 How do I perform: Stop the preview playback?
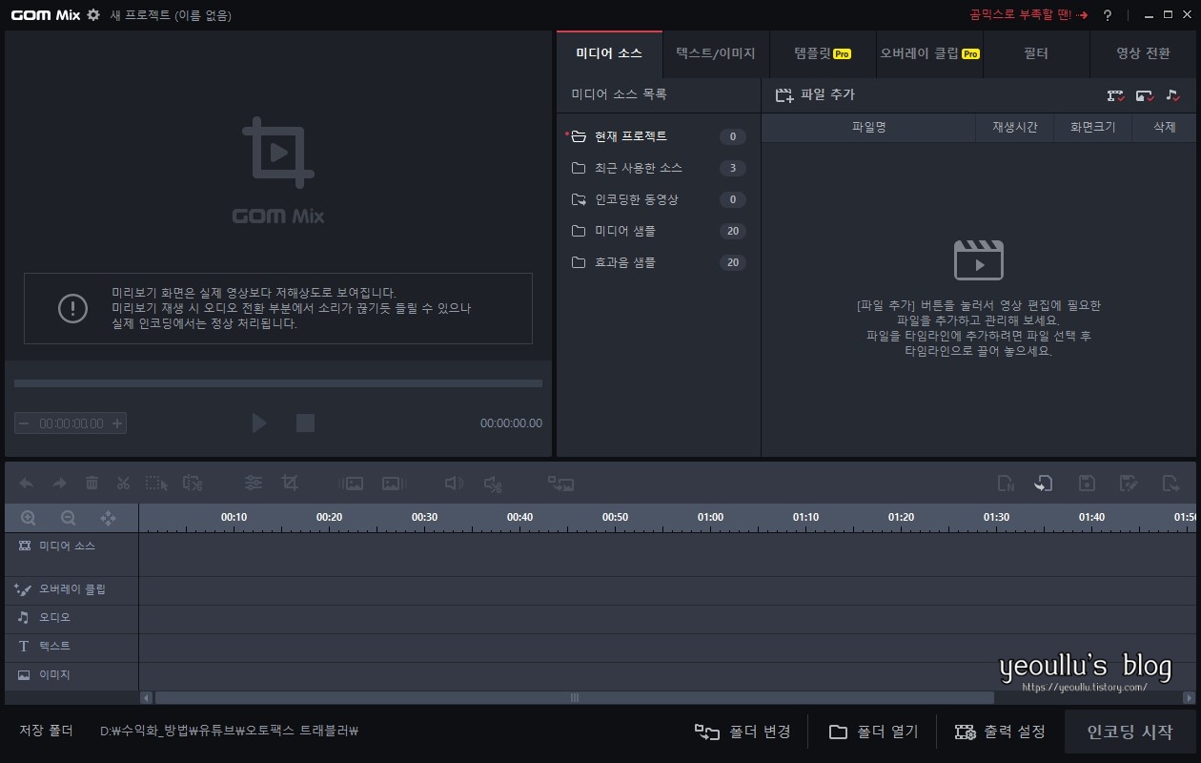pos(305,423)
